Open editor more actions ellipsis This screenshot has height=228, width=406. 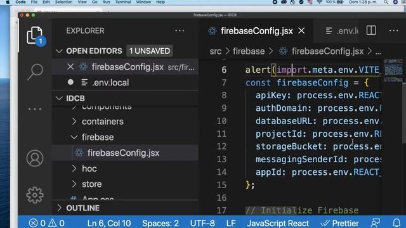pos(393,31)
